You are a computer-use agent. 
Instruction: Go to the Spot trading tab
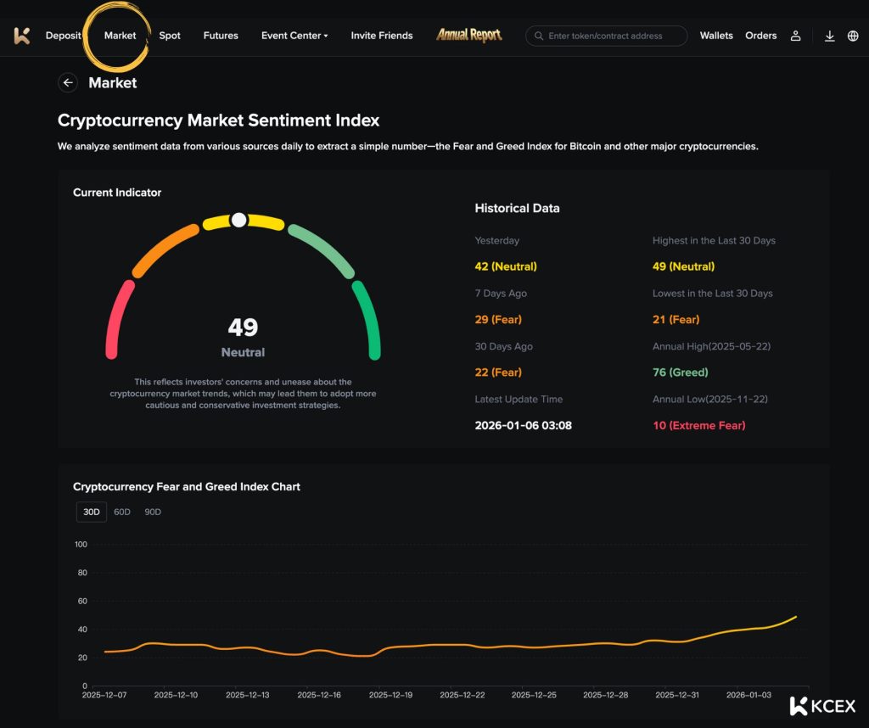coord(170,36)
